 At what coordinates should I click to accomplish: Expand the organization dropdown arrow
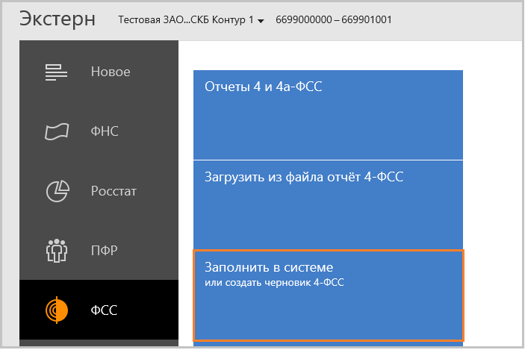click(x=261, y=21)
